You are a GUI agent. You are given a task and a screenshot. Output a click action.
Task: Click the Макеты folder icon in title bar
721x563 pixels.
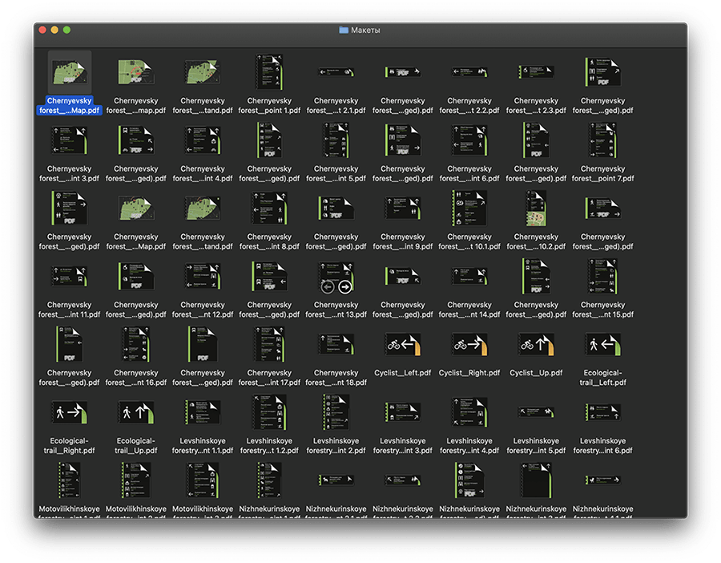coord(344,30)
